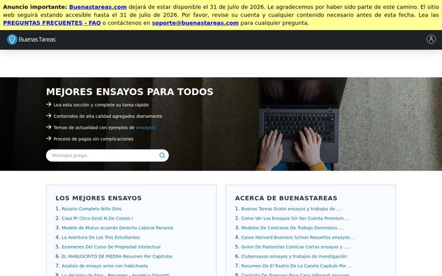
Task: Click 'Proceso de pagos sin complicaciones' text
Action: (93, 139)
